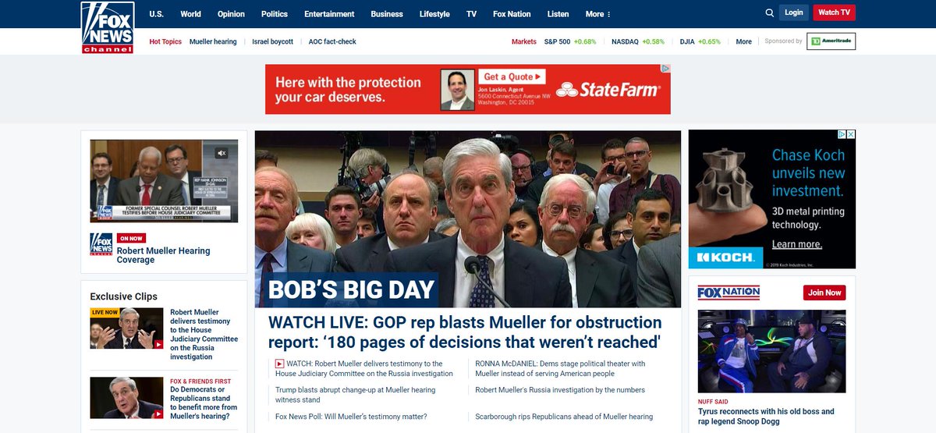Open the World section
The height and width of the screenshot is (433, 936).
pos(190,14)
